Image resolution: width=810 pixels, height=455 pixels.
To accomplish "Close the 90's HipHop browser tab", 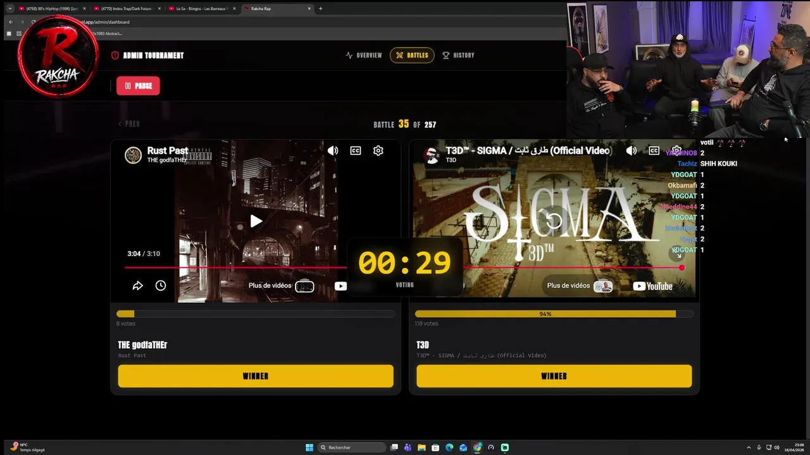I will (84, 9).
